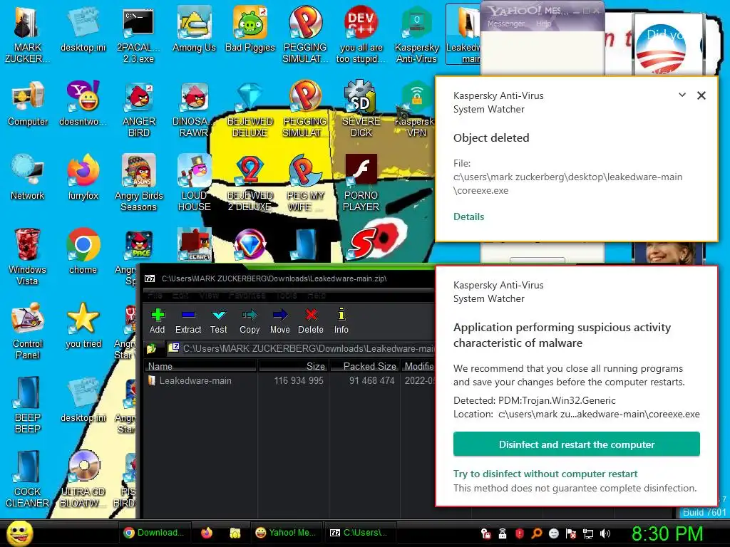Open the File menu in 7-Zip
This screenshot has height=547, width=730.
point(155,295)
